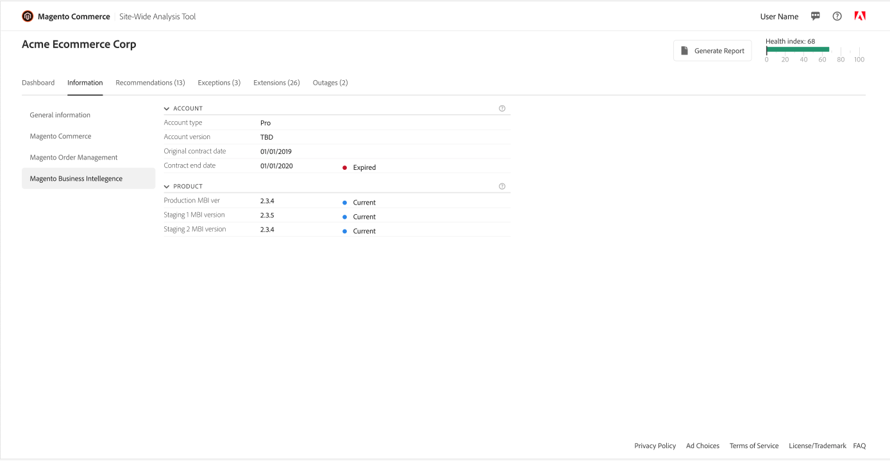Open the Terms of Service link
The width and height of the screenshot is (890, 461).
click(753, 446)
